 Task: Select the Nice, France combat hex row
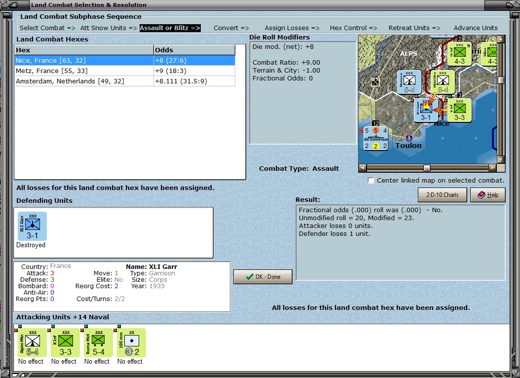click(125, 60)
